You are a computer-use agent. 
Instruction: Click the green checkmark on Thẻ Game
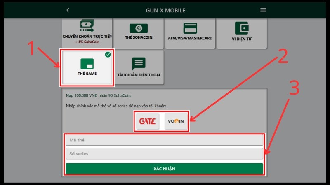coord(108,55)
